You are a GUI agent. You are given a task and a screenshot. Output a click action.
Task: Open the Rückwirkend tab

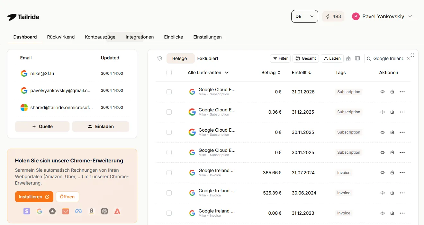[61, 37]
